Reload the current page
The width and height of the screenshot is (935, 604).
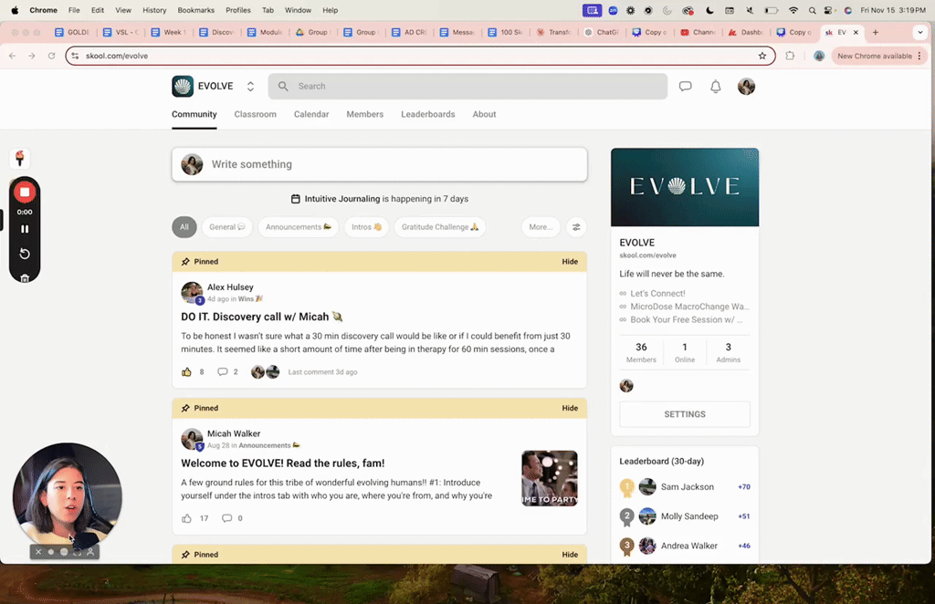[x=51, y=56]
